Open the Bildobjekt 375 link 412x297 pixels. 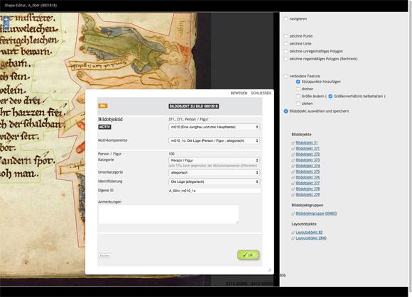tap(308, 172)
